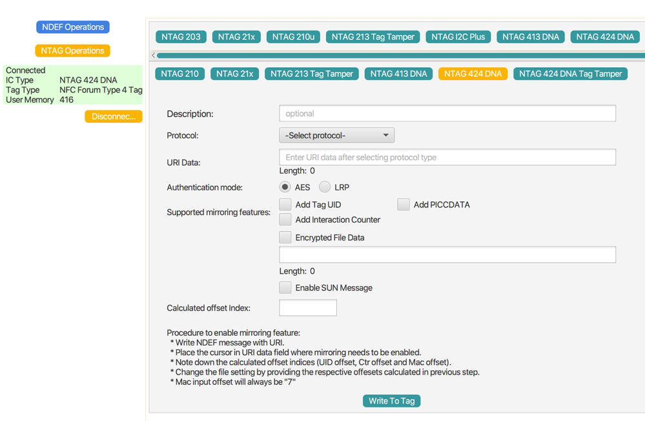Select the NTAG I2C Plus tab
645x421 pixels.
coord(458,37)
